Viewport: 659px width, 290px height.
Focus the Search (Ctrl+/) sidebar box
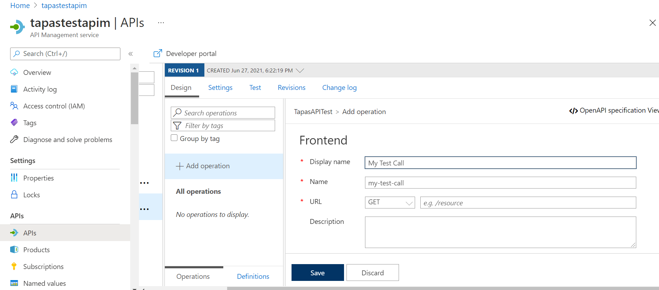(65, 54)
